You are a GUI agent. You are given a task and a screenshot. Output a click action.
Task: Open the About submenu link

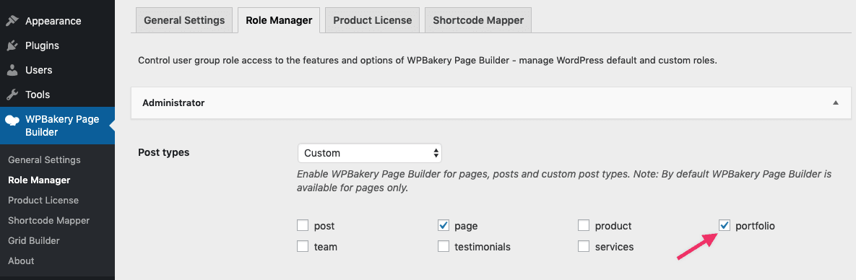(21, 261)
